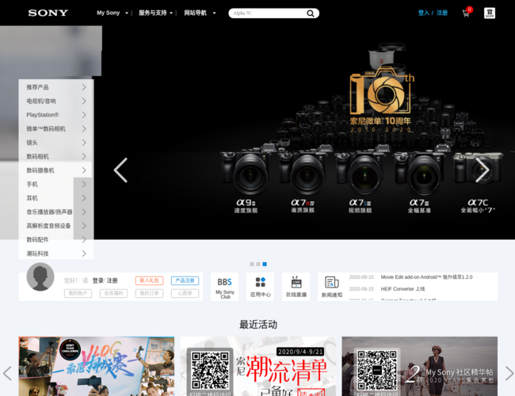Show next banner with right arrow
Viewport: 515px width, 396px height.
[x=483, y=170]
